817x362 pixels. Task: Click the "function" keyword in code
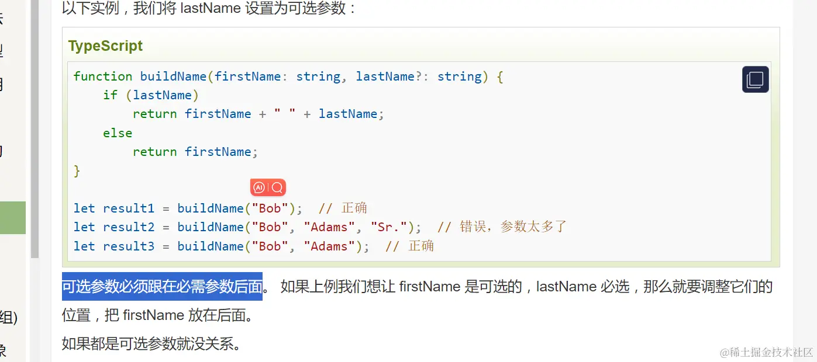tap(103, 76)
